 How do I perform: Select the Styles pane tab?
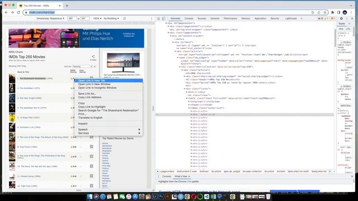[342, 23]
